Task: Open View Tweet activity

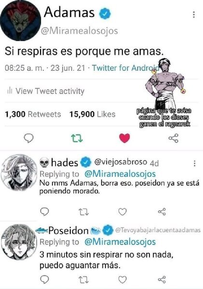Action: 46,91
